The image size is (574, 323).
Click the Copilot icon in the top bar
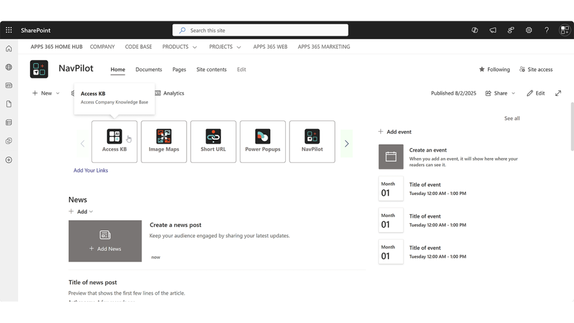coord(474,30)
